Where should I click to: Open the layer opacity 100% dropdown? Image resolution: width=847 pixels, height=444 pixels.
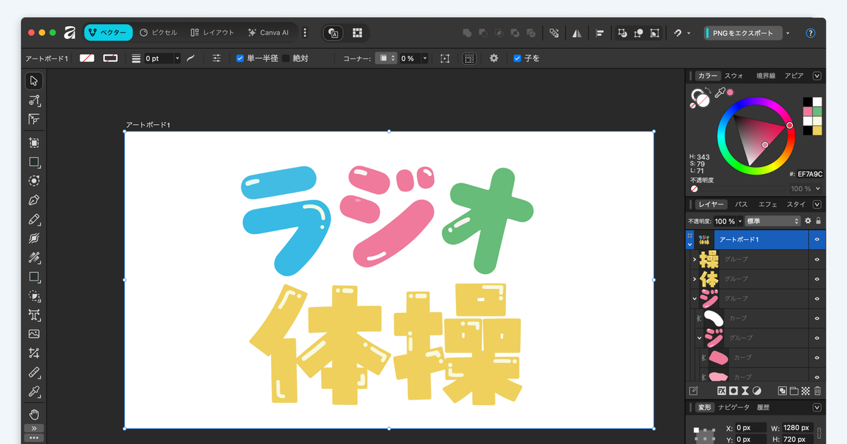click(739, 221)
